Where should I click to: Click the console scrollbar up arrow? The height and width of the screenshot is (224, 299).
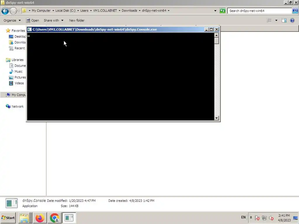[216, 35]
